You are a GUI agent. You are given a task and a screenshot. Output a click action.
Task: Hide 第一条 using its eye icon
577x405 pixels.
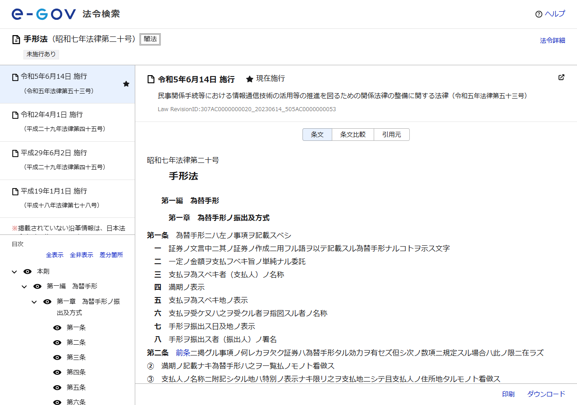click(x=57, y=328)
